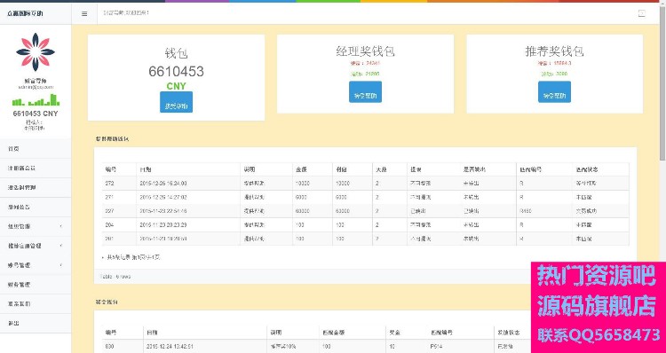Open the 财务管理 sidebar item

coord(36,285)
